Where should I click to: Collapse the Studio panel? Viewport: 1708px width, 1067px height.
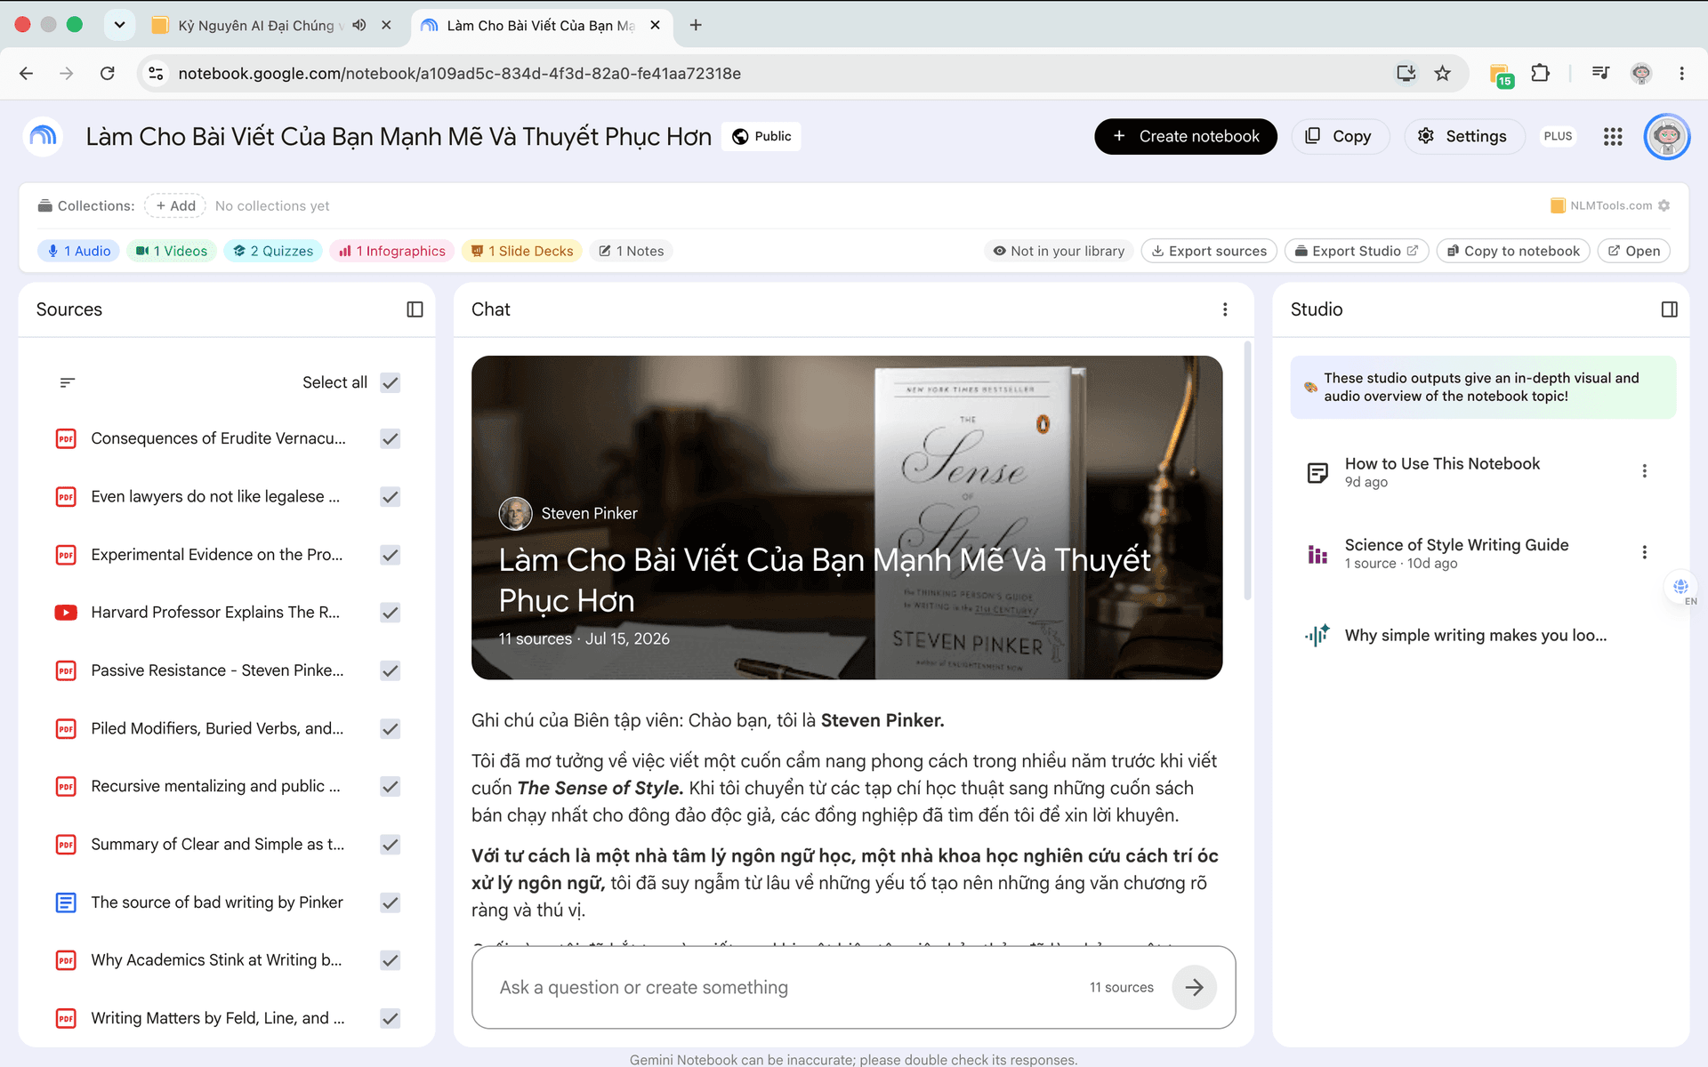1669,309
